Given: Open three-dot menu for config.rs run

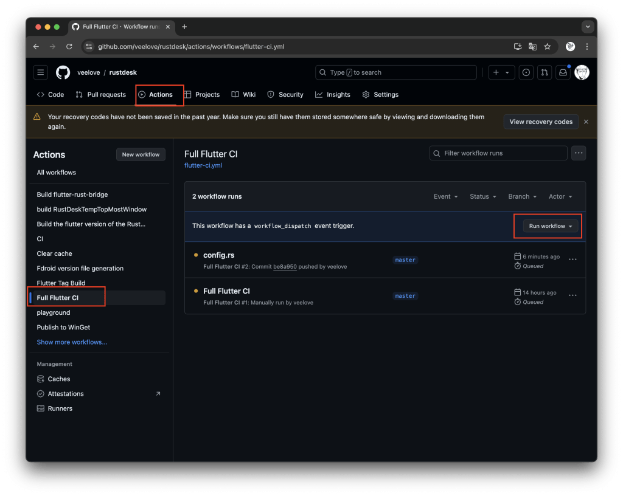Looking at the screenshot, I should [x=573, y=260].
